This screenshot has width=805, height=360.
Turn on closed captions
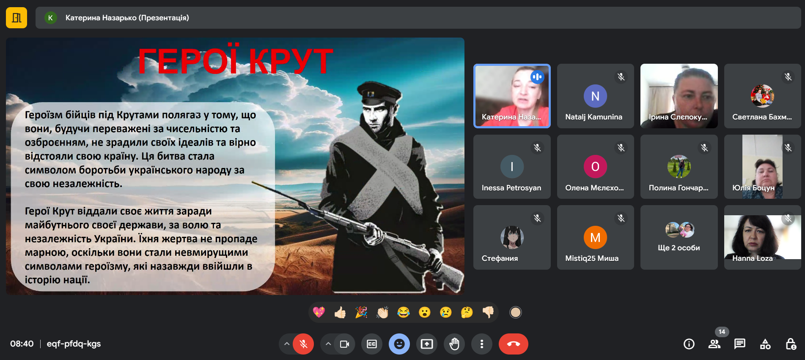[x=371, y=344]
